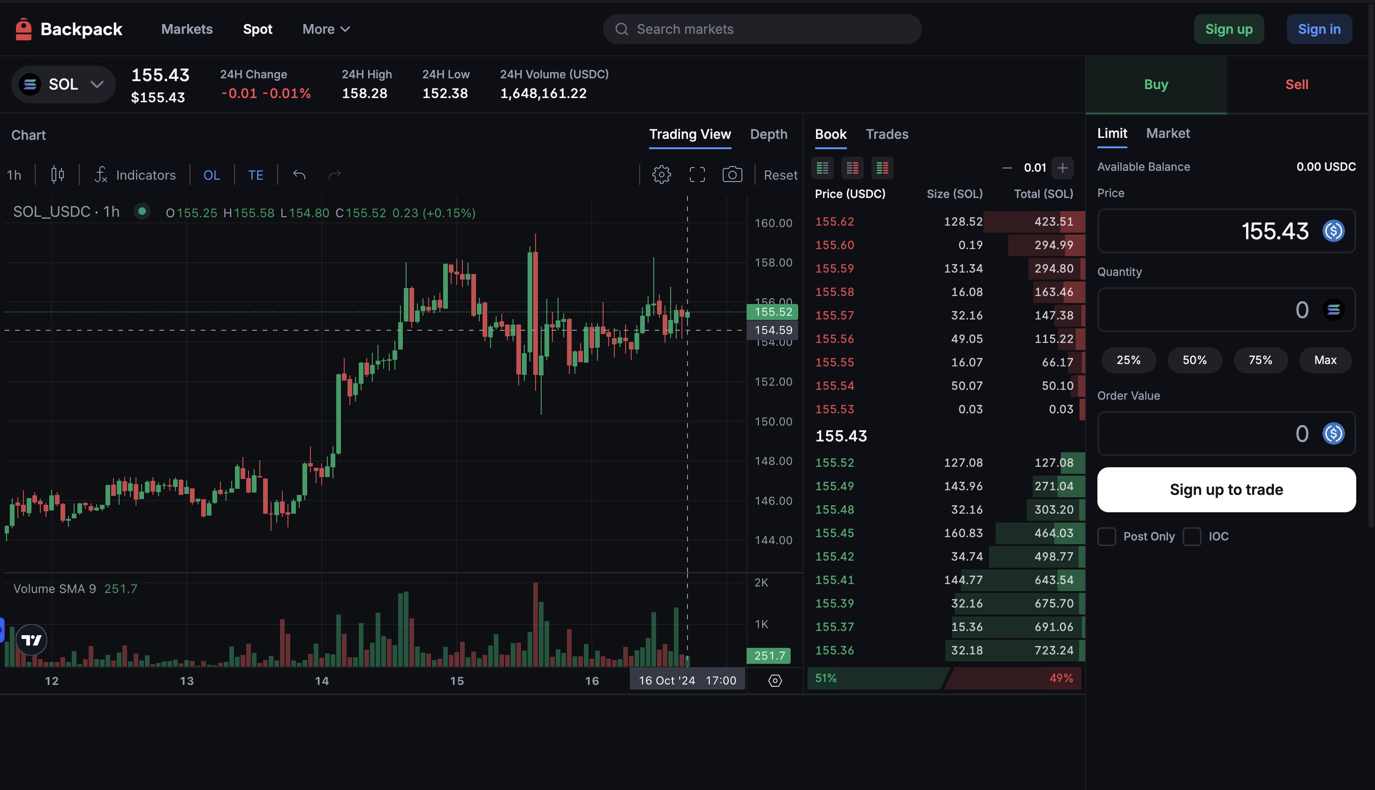Toggle the OL chart button
Image resolution: width=1375 pixels, height=790 pixels.
[212, 175]
